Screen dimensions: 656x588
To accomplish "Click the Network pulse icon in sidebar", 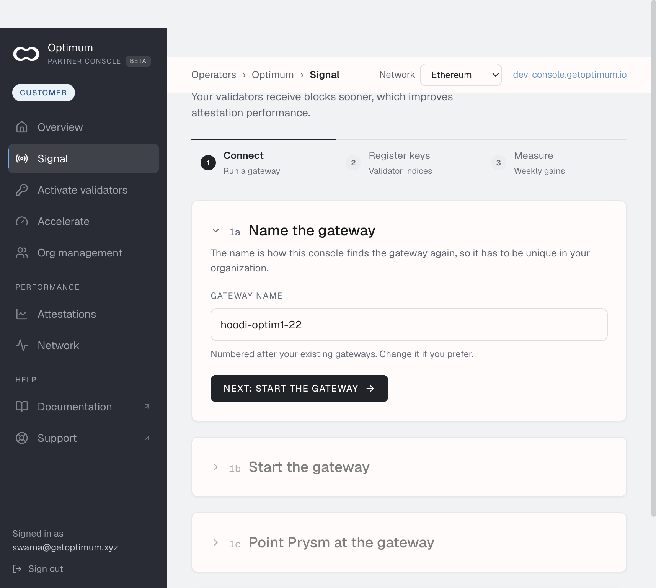I will 22,345.
